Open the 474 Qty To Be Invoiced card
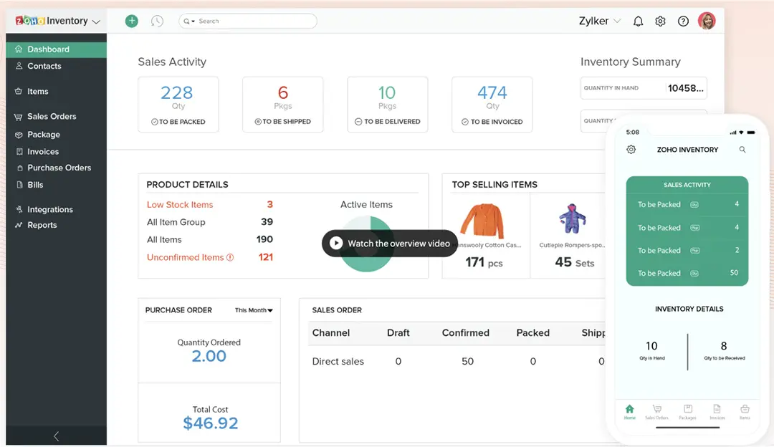 [x=492, y=105]
